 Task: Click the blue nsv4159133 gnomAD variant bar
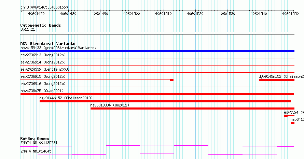coord(157,51)
